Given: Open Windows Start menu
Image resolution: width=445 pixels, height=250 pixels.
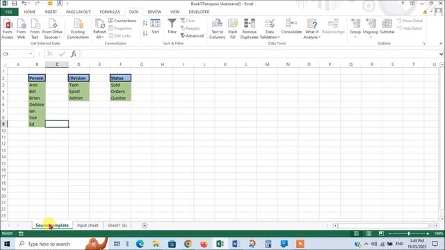Looking at the screenshot, I should click(x=7, y=244).
